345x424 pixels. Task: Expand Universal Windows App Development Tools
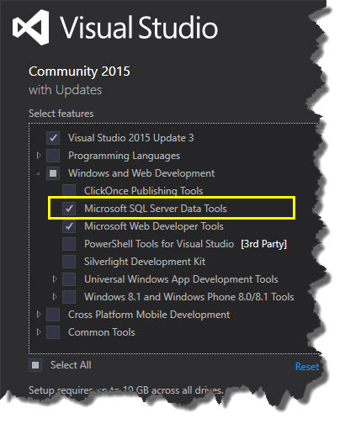[55, 279]
